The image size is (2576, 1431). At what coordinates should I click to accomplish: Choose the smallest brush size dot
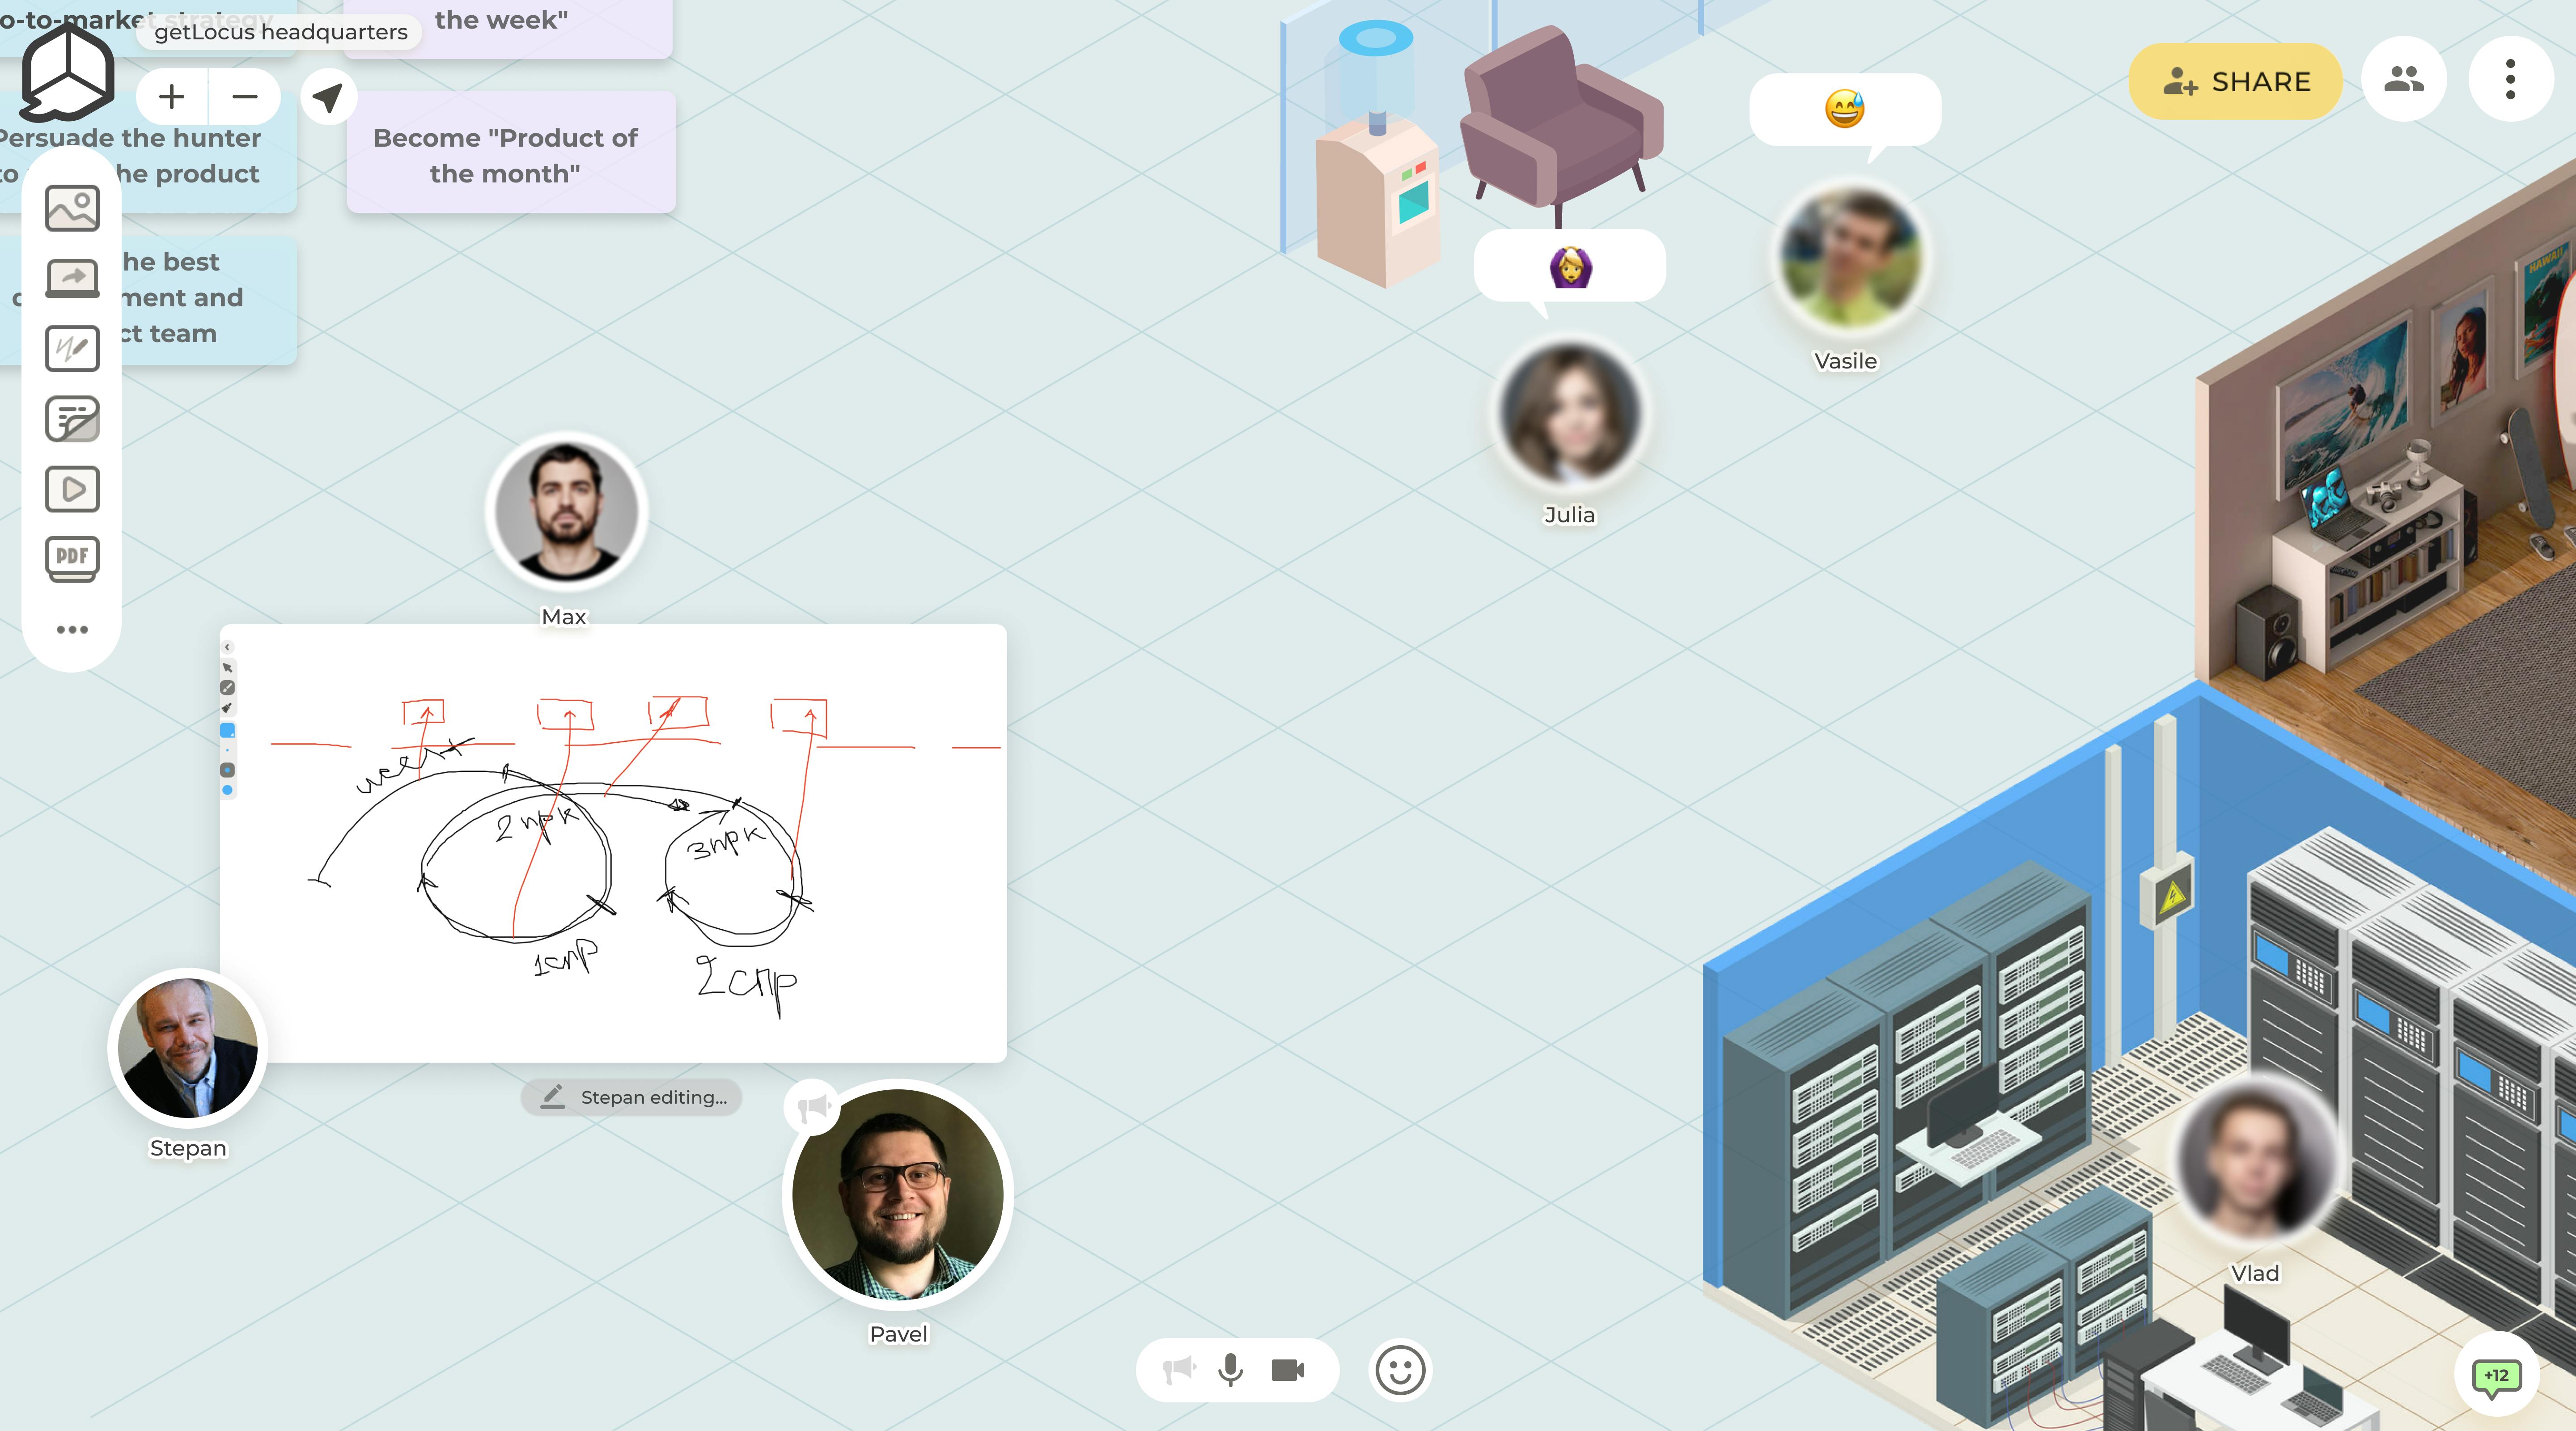pyautogui.click(x=227, y=750)
